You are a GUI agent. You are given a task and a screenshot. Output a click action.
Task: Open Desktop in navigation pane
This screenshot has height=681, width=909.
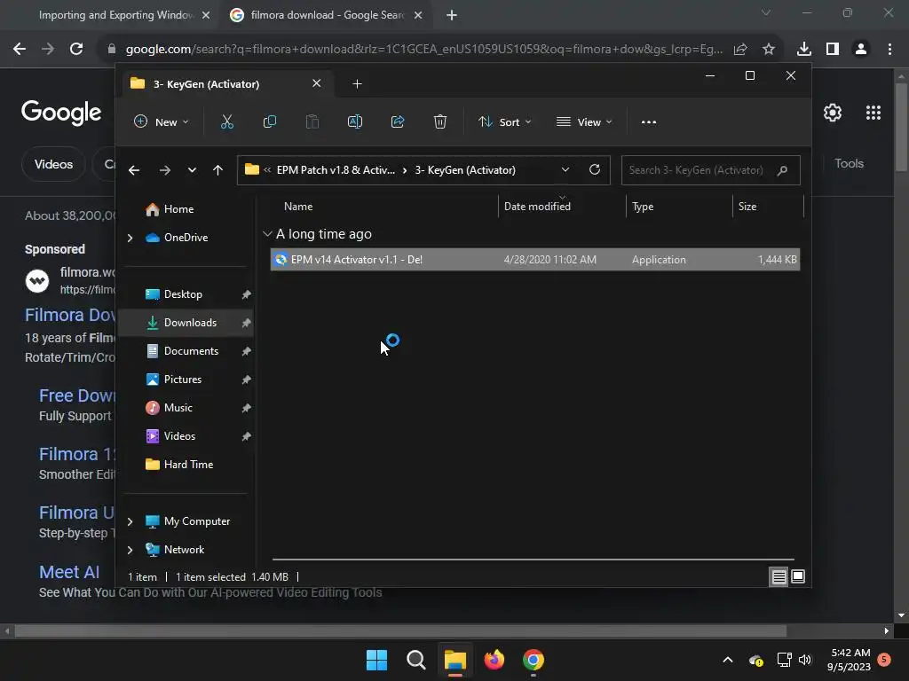183,294
